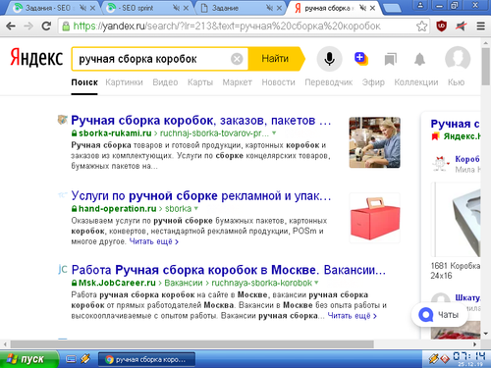
Task: Open the Переводчик search tab
Action: click(x=329, y=82)
